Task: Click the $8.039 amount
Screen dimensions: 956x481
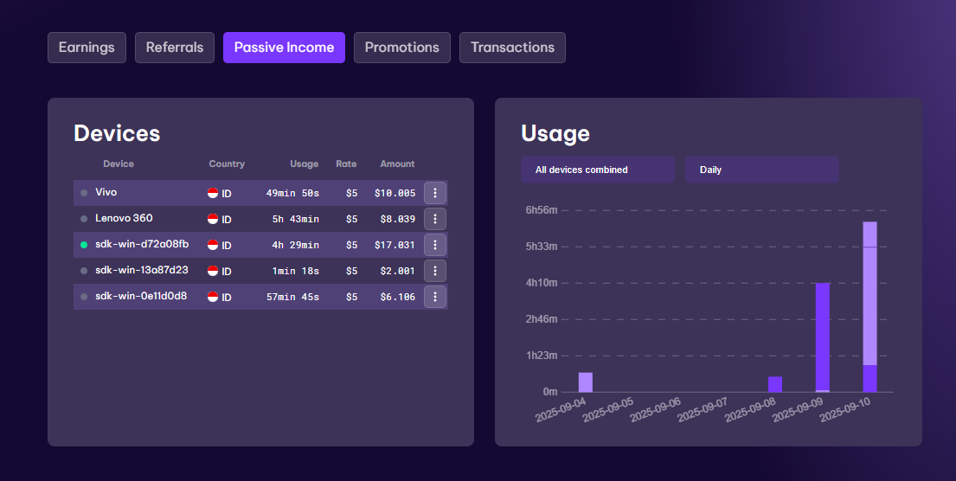Action: [x=397, y=219]
